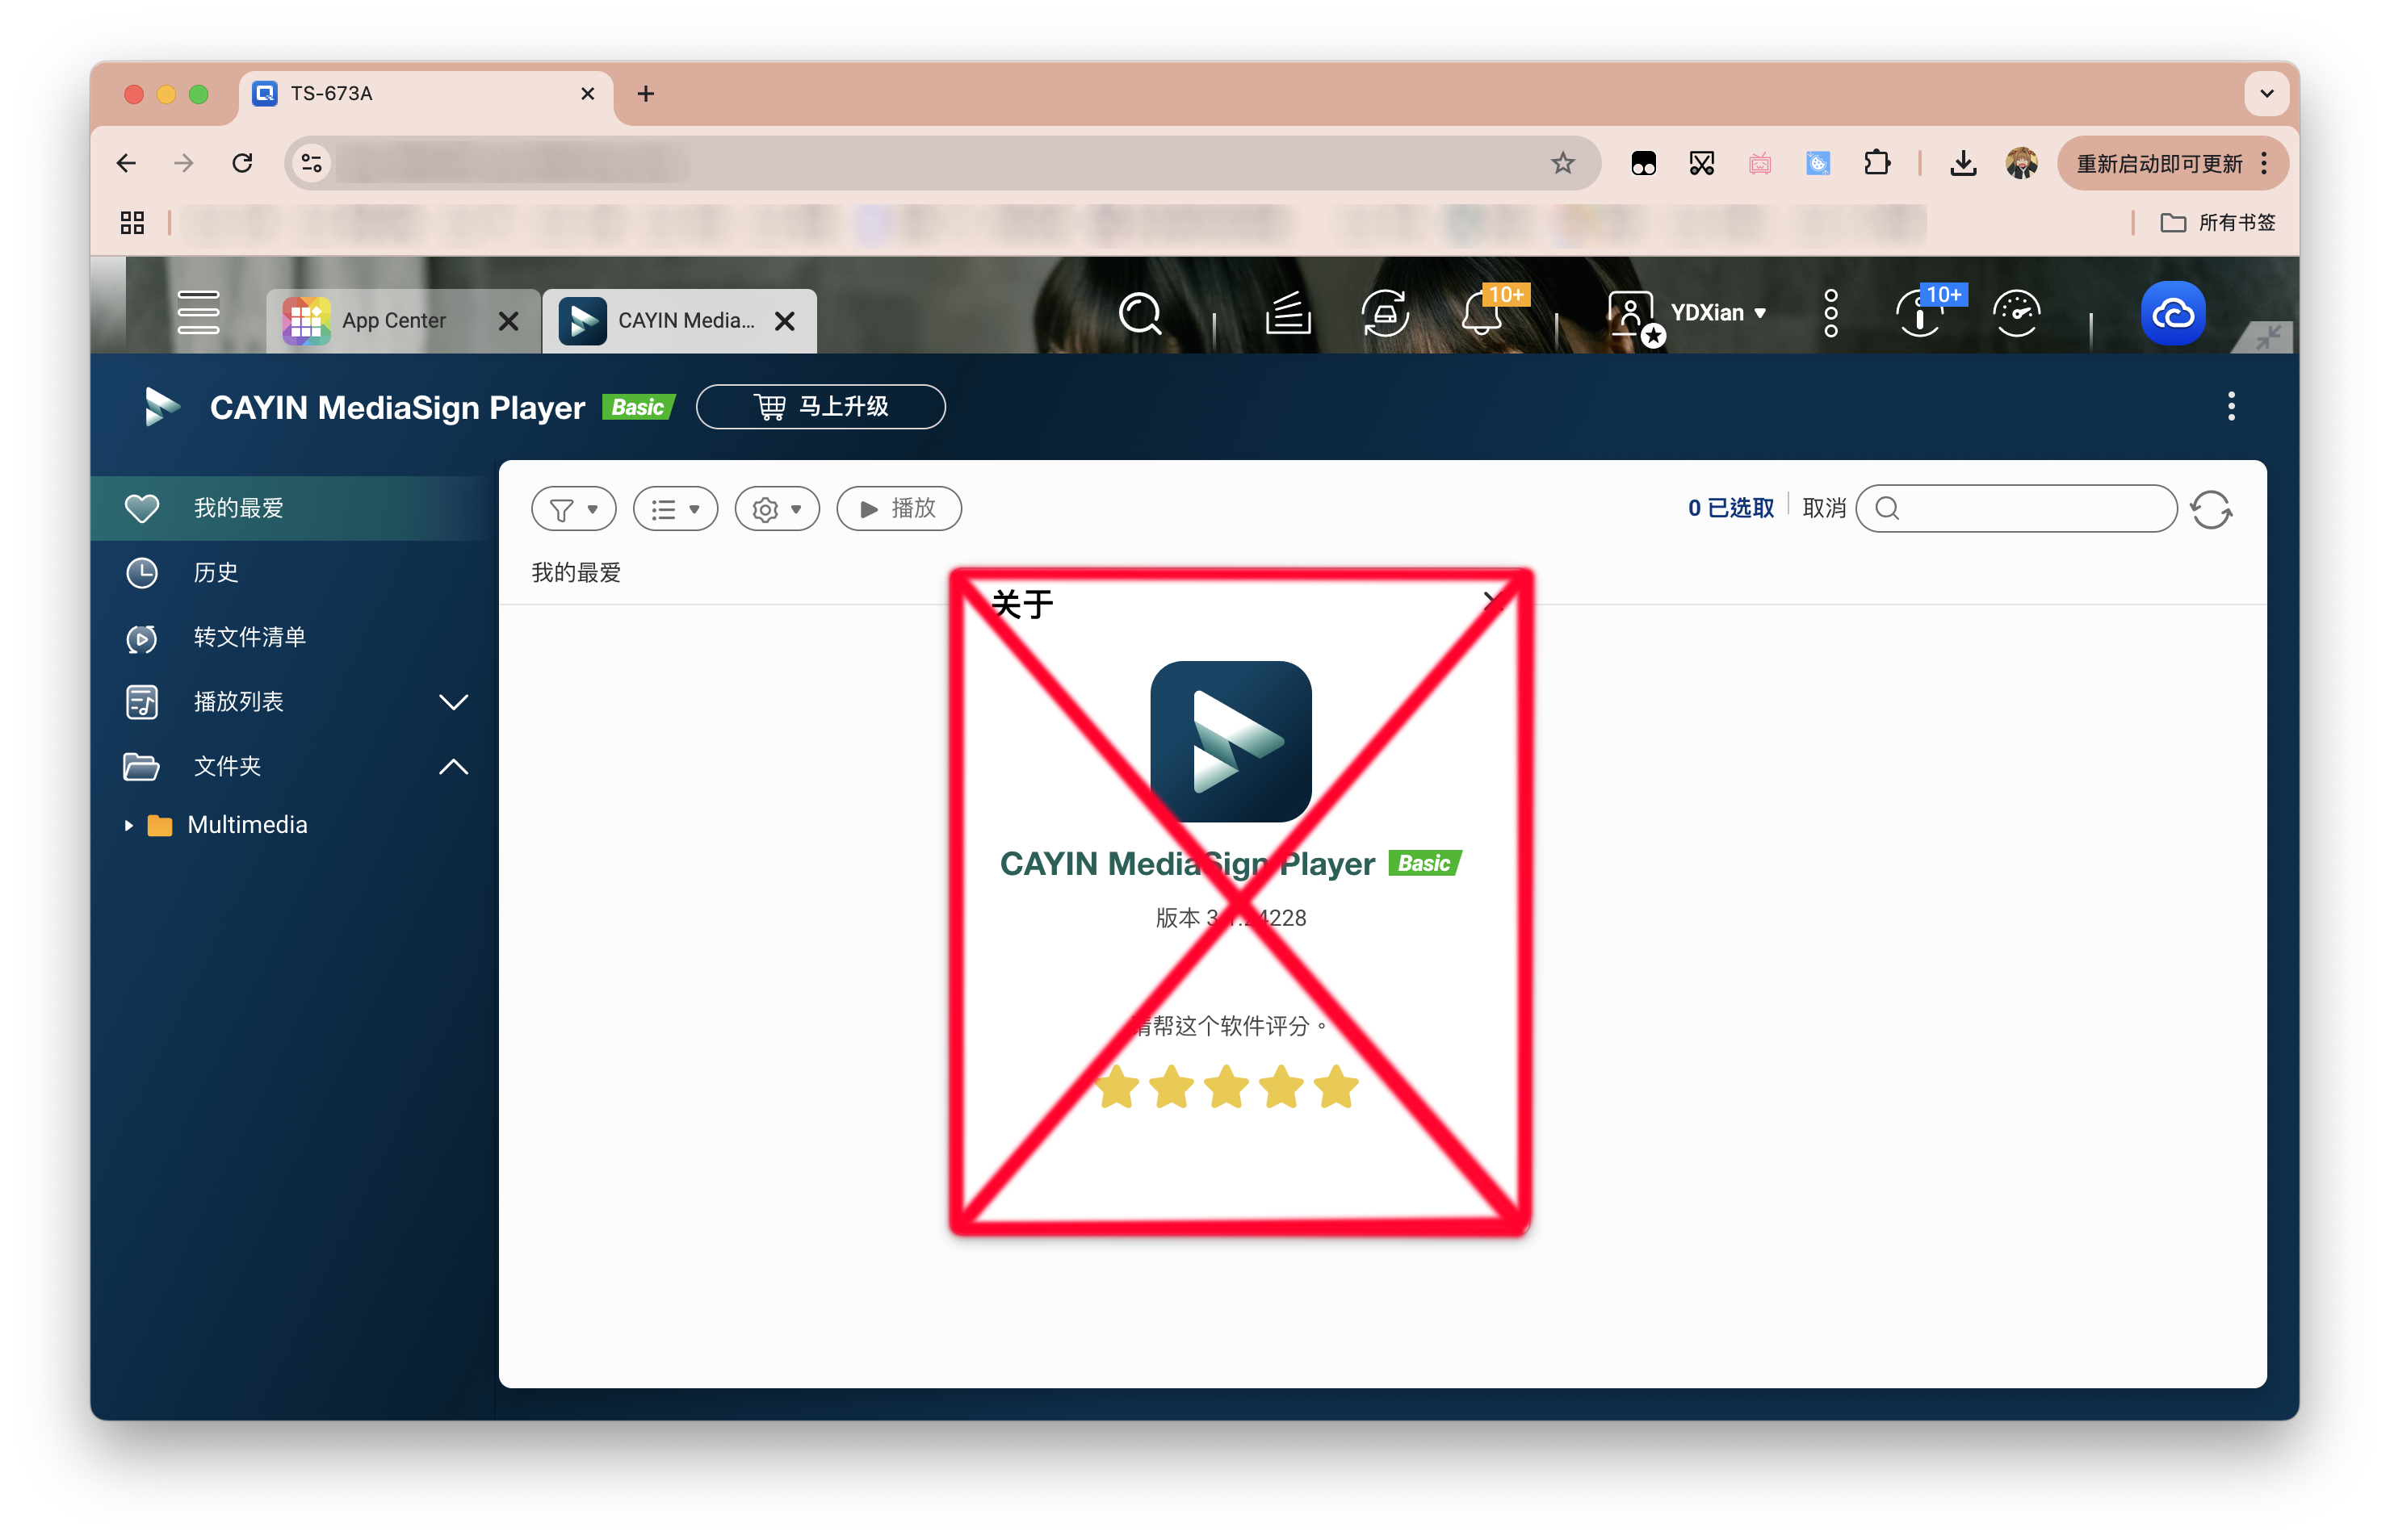The width and height of the screenshot is (2390, 1540).
Task: Expand the Multimedia folder triangle
Action: 128,826
